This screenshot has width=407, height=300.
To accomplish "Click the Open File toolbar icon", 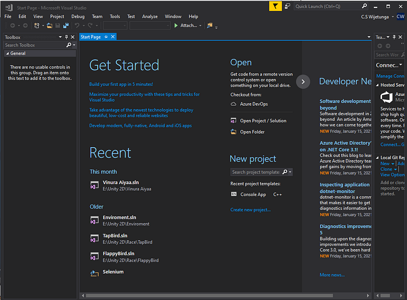I will click(x=49, y=26).
